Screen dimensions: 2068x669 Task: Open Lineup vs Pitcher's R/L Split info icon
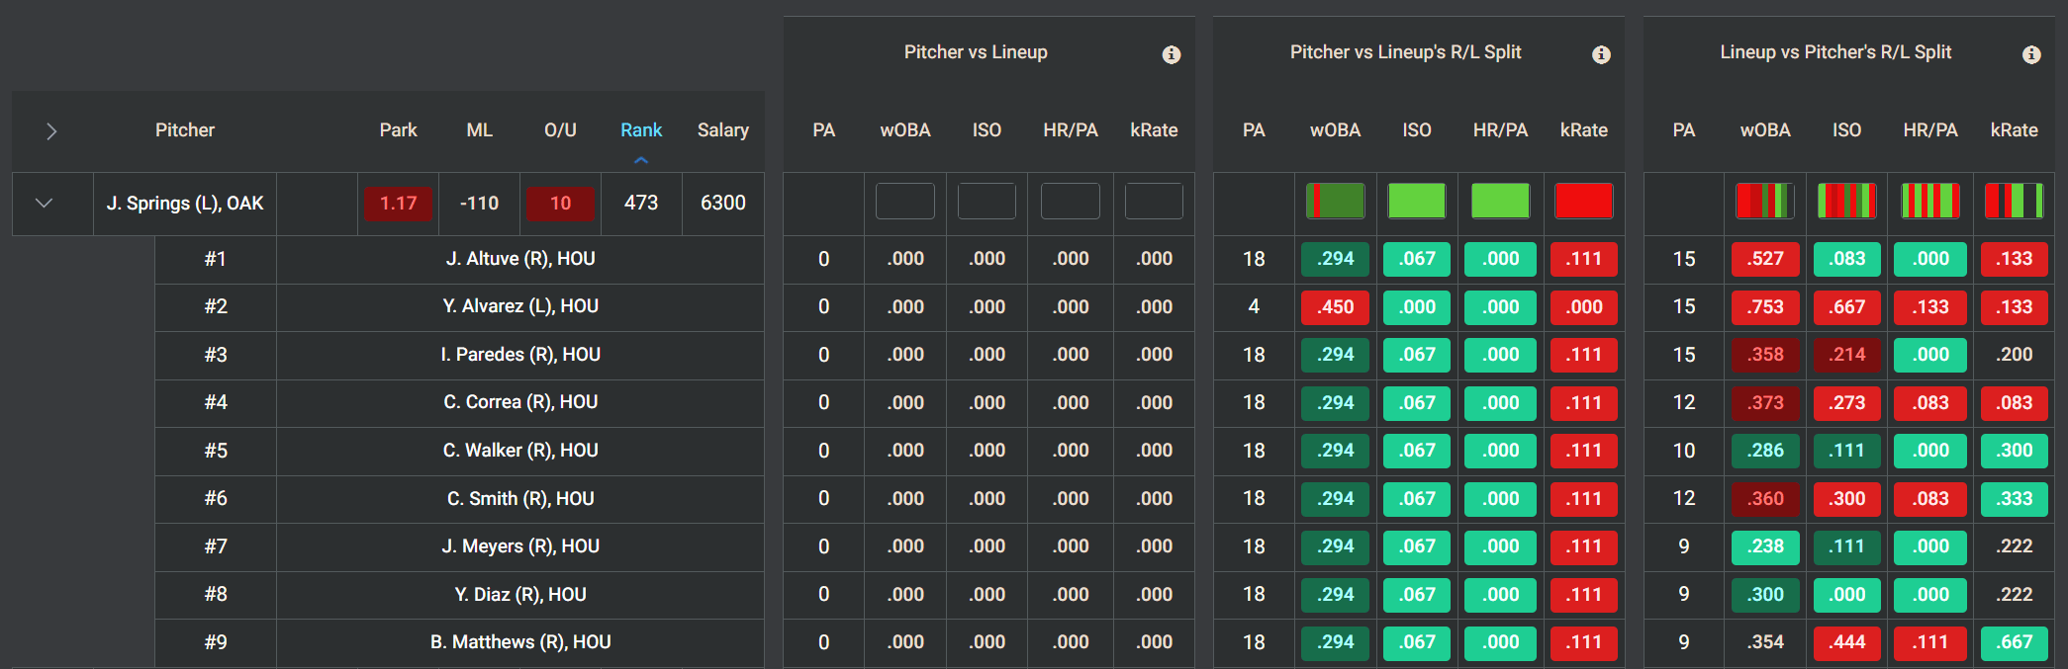2031,54
